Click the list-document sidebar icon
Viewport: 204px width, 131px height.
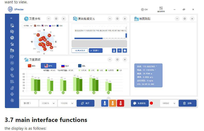click(x=12, y=81)
